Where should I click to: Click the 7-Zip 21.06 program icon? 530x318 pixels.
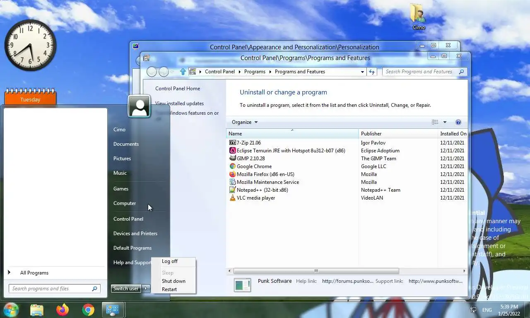(232, 143)
